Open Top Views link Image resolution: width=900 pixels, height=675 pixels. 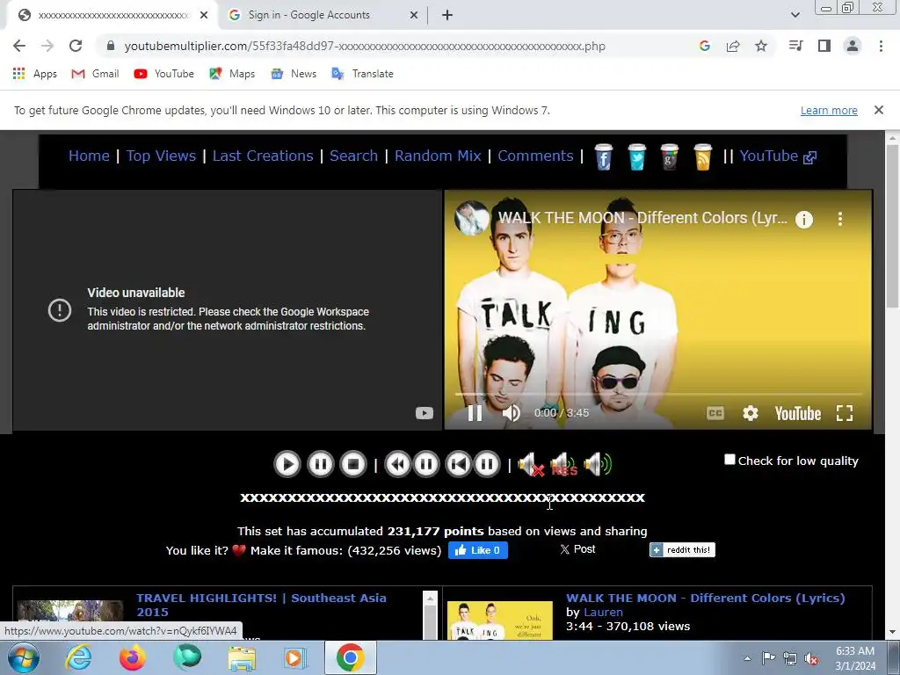(162, 156)
